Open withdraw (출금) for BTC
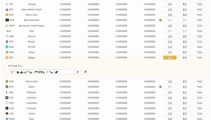 point(185,58)
